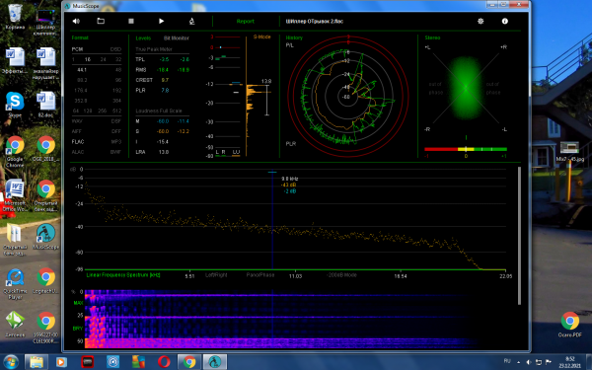Toggle the BRY label beside spectrogram

[78, 329]
